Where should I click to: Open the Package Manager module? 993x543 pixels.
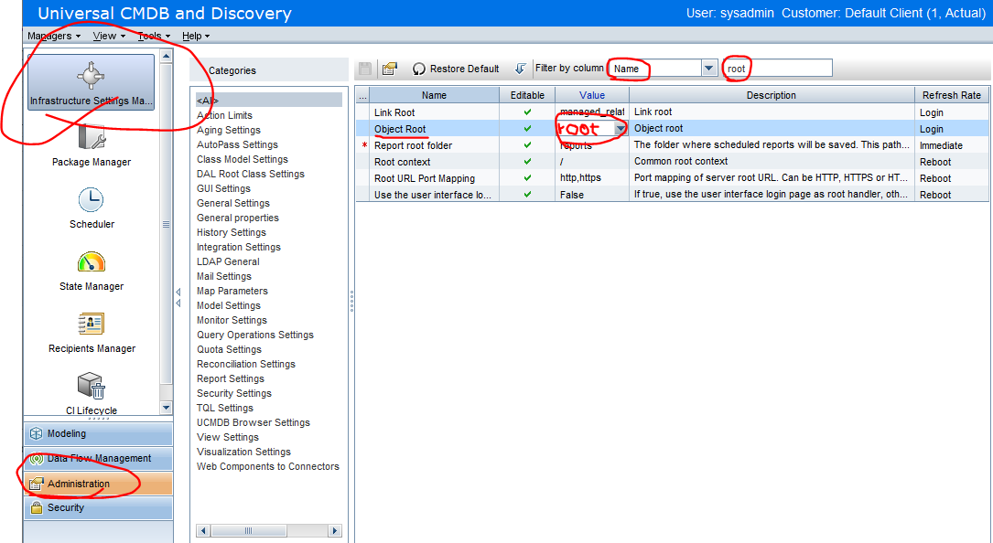[92, 147]
